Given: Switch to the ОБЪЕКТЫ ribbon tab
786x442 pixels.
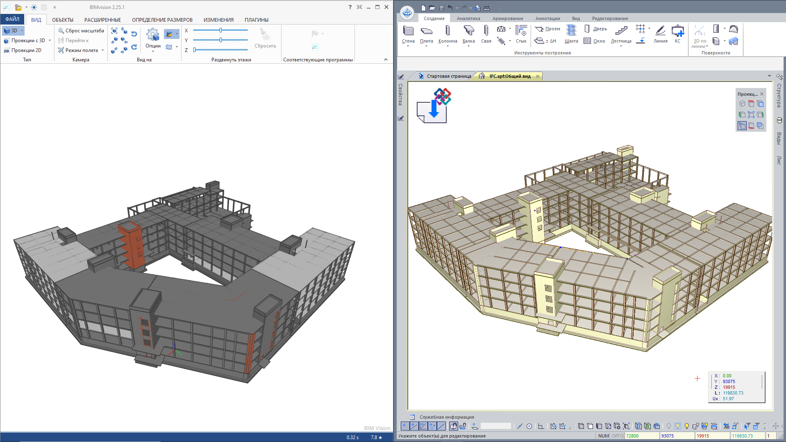Looking at the screenshot, I should click(63, 20).
